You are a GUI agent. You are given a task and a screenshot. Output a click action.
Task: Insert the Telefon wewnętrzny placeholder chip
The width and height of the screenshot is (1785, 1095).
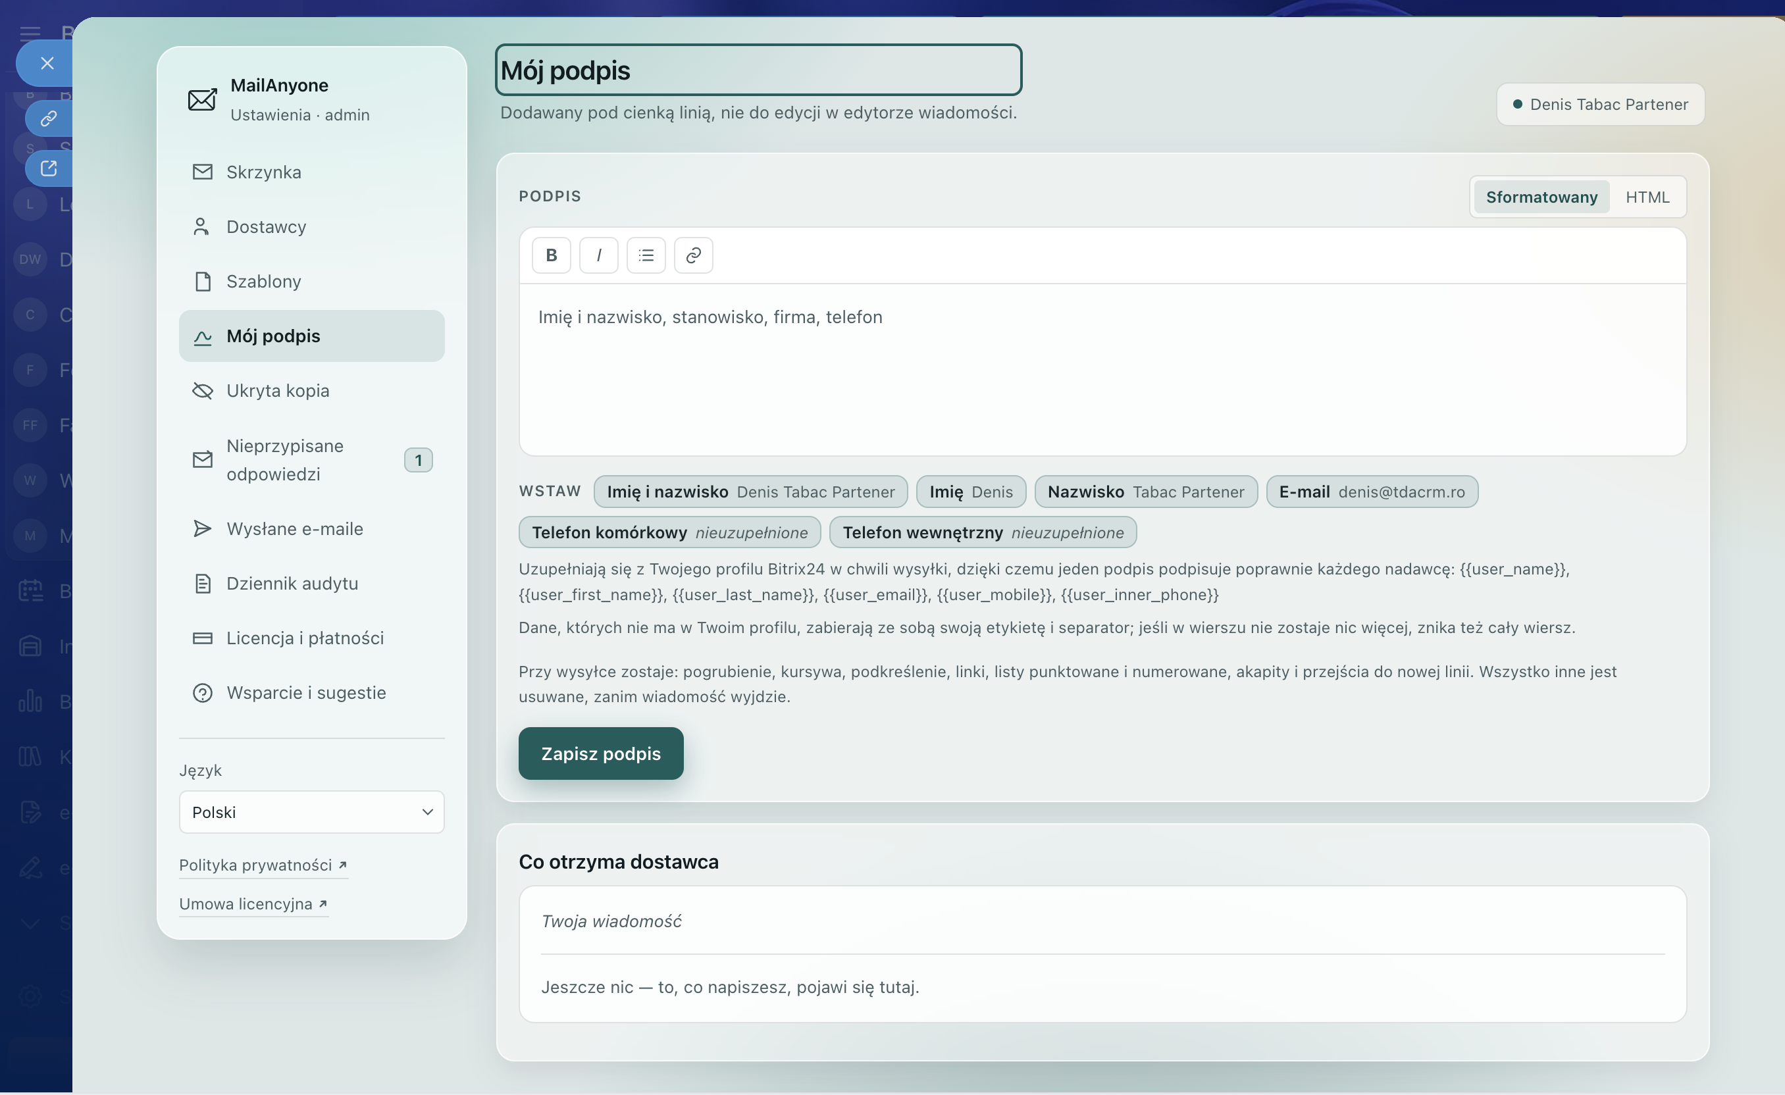(x=983, y=532)
